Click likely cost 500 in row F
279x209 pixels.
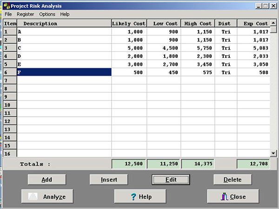(x=129, y=72)
